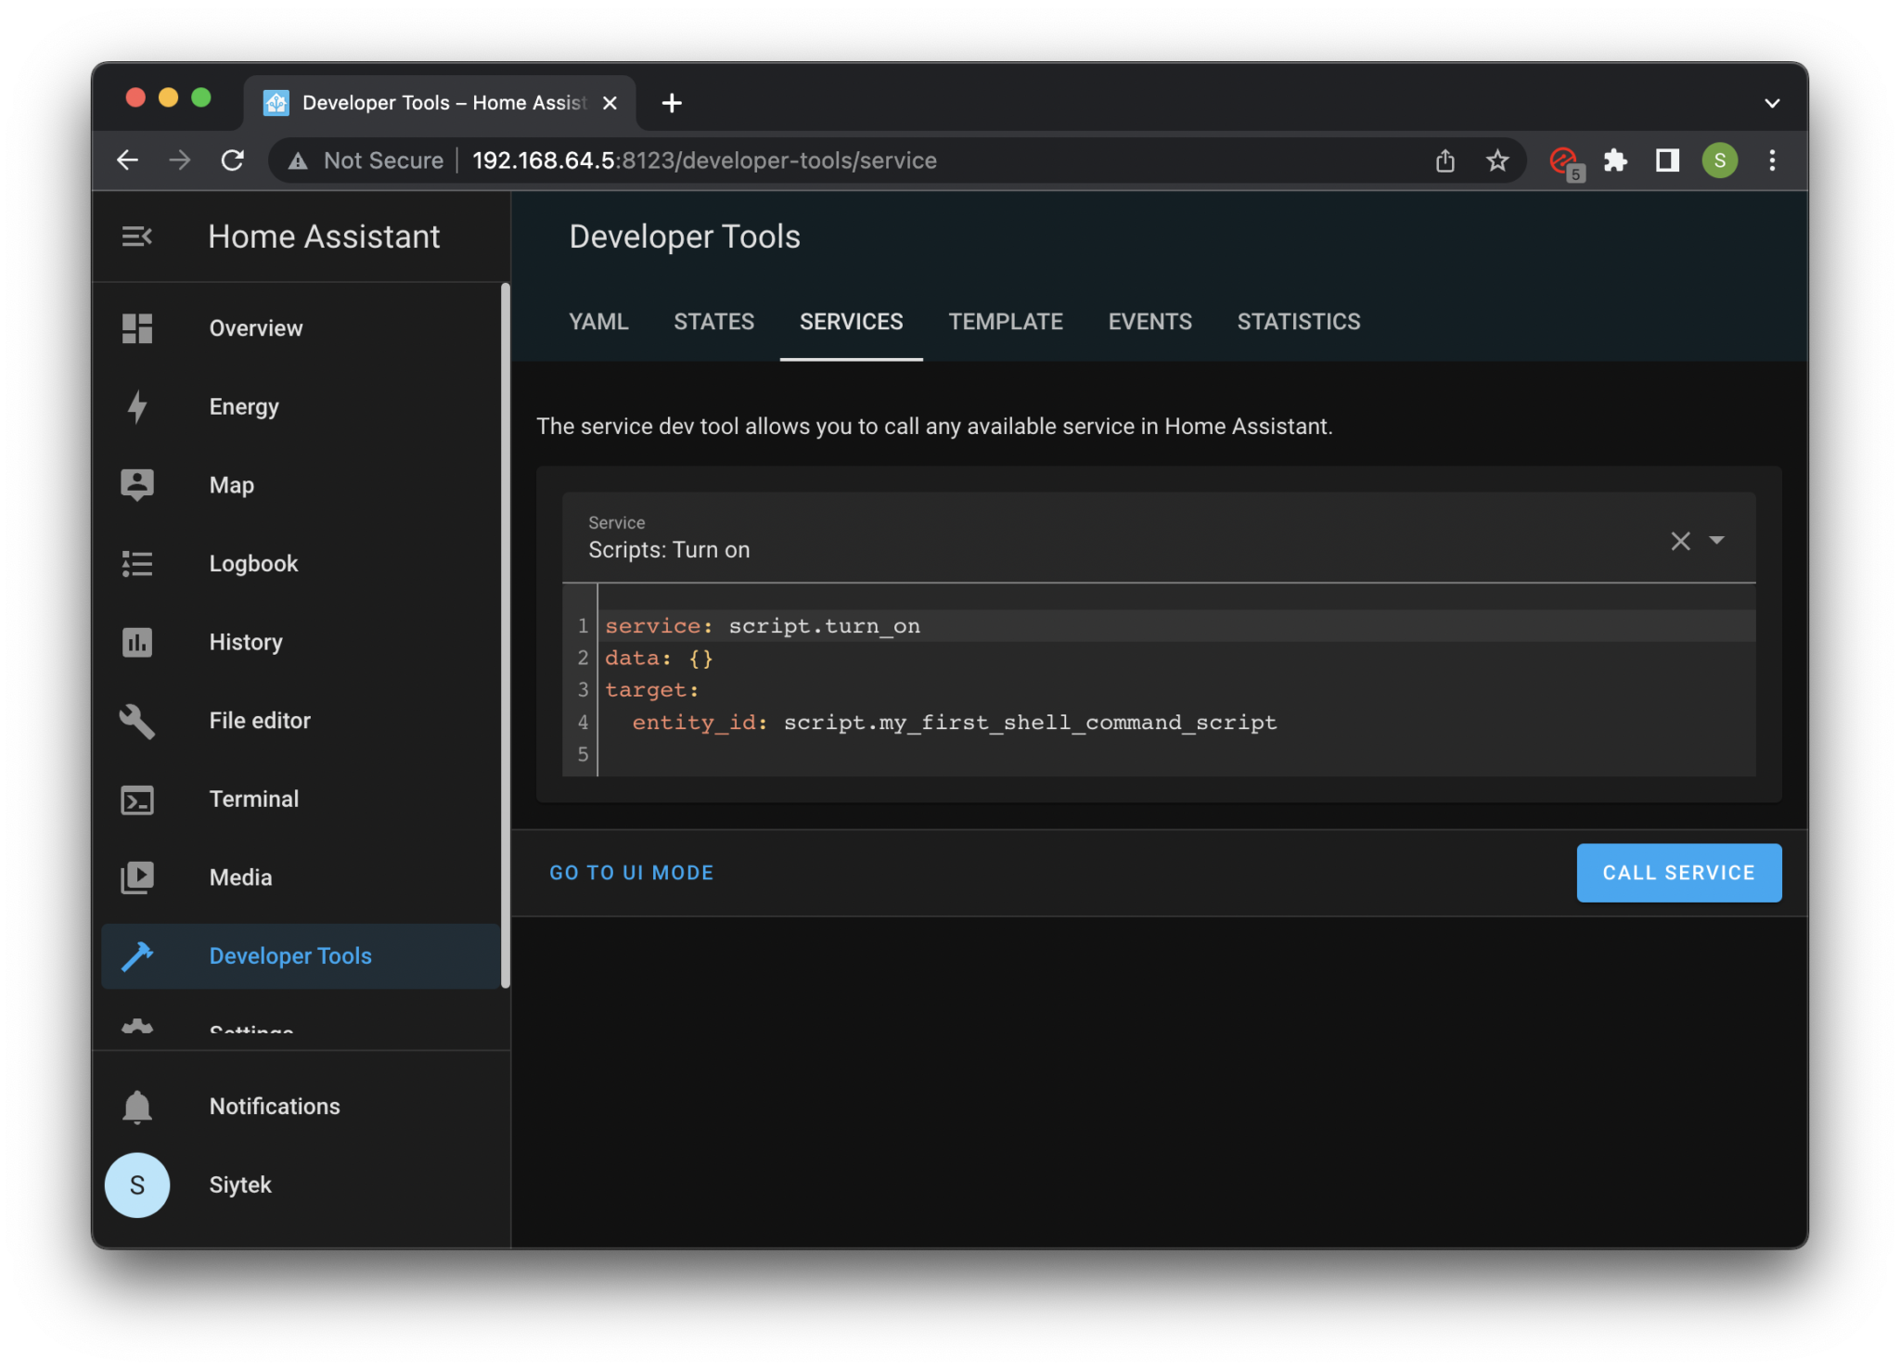This screenshot has width=1900, height=1370.
Task: Open a new browser tab
Action: point(672,103)
